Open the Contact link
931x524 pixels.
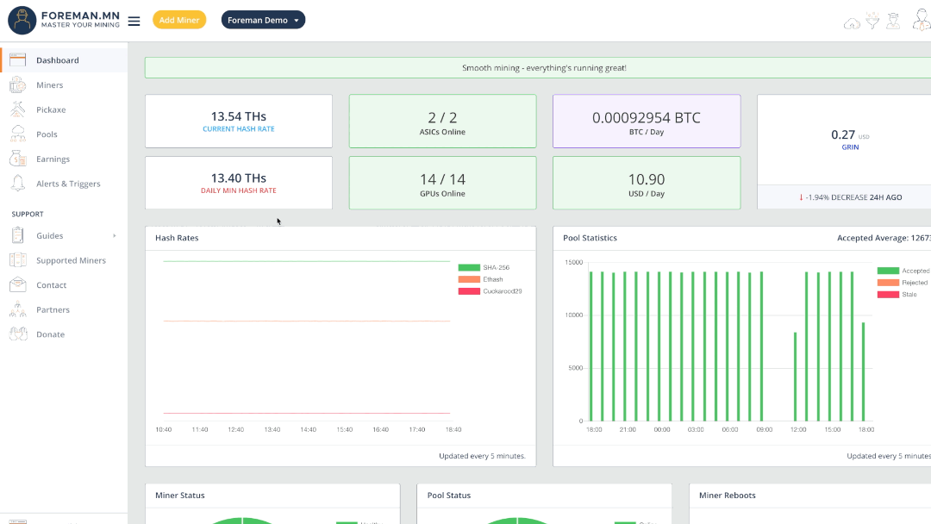coord(51,285)
